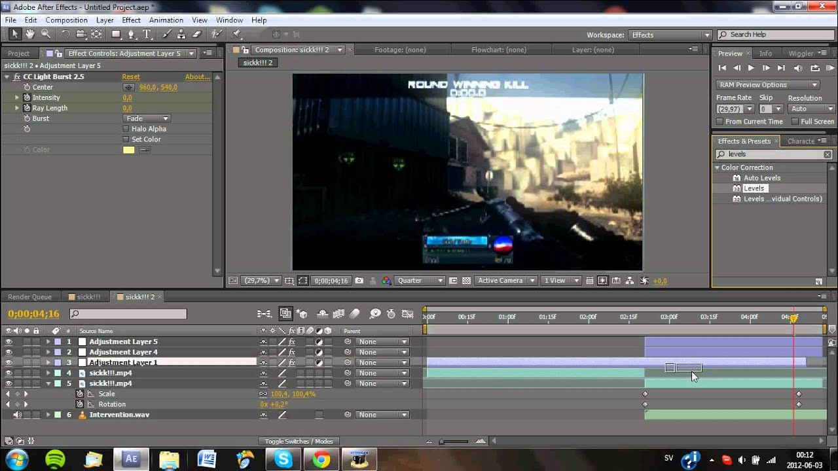
Task: Select Auto Levels effect preset
Action: tap(762, 178)
